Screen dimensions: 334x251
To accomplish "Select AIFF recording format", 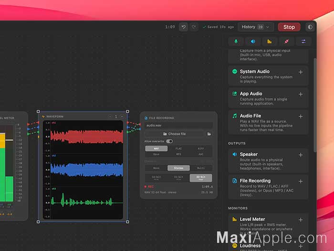I will pyautogui.click(x=201, y=148).
